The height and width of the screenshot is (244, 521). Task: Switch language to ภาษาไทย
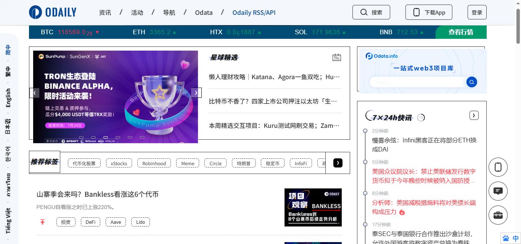(8, 185)
